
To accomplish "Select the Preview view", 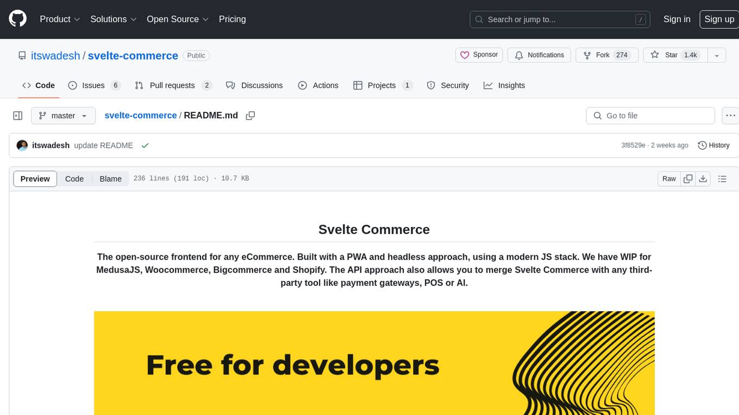I will point(35,179).
